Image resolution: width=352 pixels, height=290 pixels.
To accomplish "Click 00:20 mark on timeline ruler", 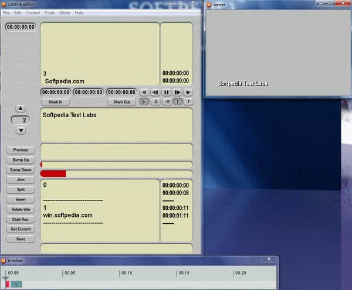I will coord(241,273).
